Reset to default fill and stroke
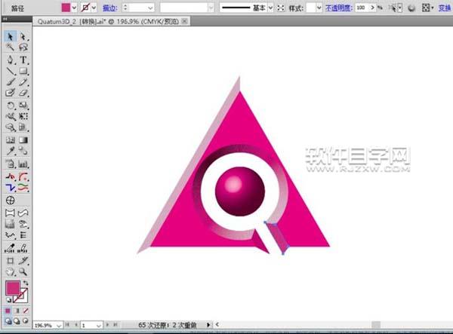Viewport: 453px width, 334px height. pyautogui.click(x=8, y=301)
